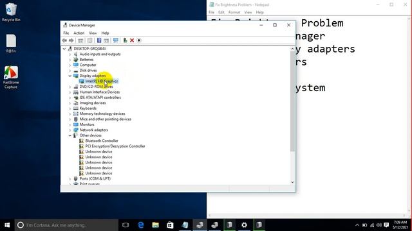The height and width of the screenshot is (231, 412).
Task: Open the Recycle Bin desktop icon
Action: (x=11, y=12)
